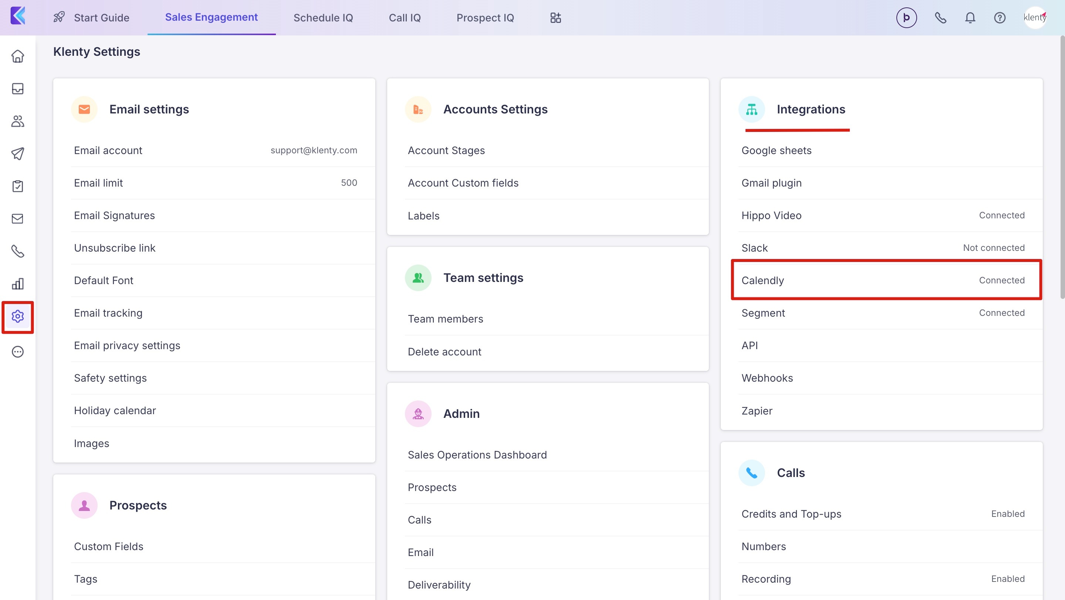Screen dimensions: 1065x600
Task: Switch to Prospect IQ tab
Action: [x=485, y=18]
